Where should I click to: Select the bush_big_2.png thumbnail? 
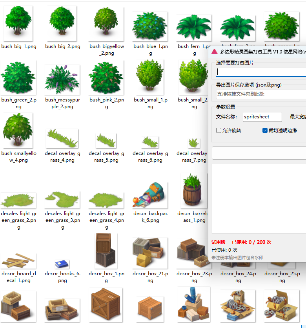point(62,24)
